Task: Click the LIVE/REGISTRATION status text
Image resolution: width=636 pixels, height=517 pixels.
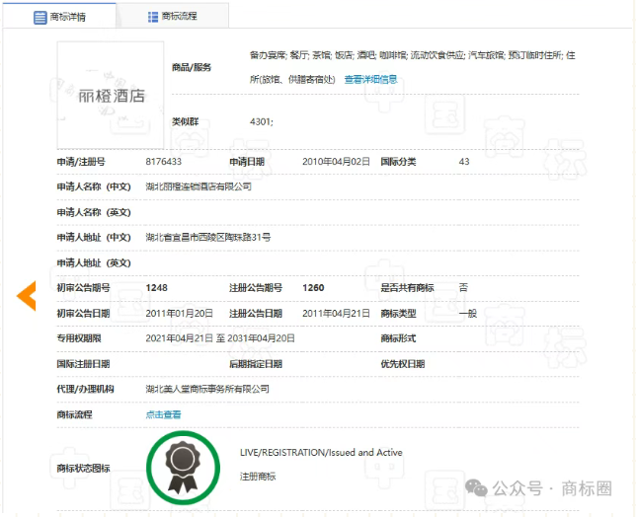Action: [x=321, y=453]
